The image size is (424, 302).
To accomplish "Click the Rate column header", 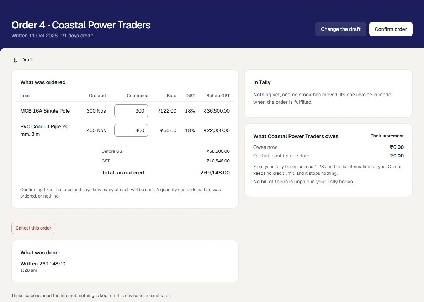I will 171,96.
